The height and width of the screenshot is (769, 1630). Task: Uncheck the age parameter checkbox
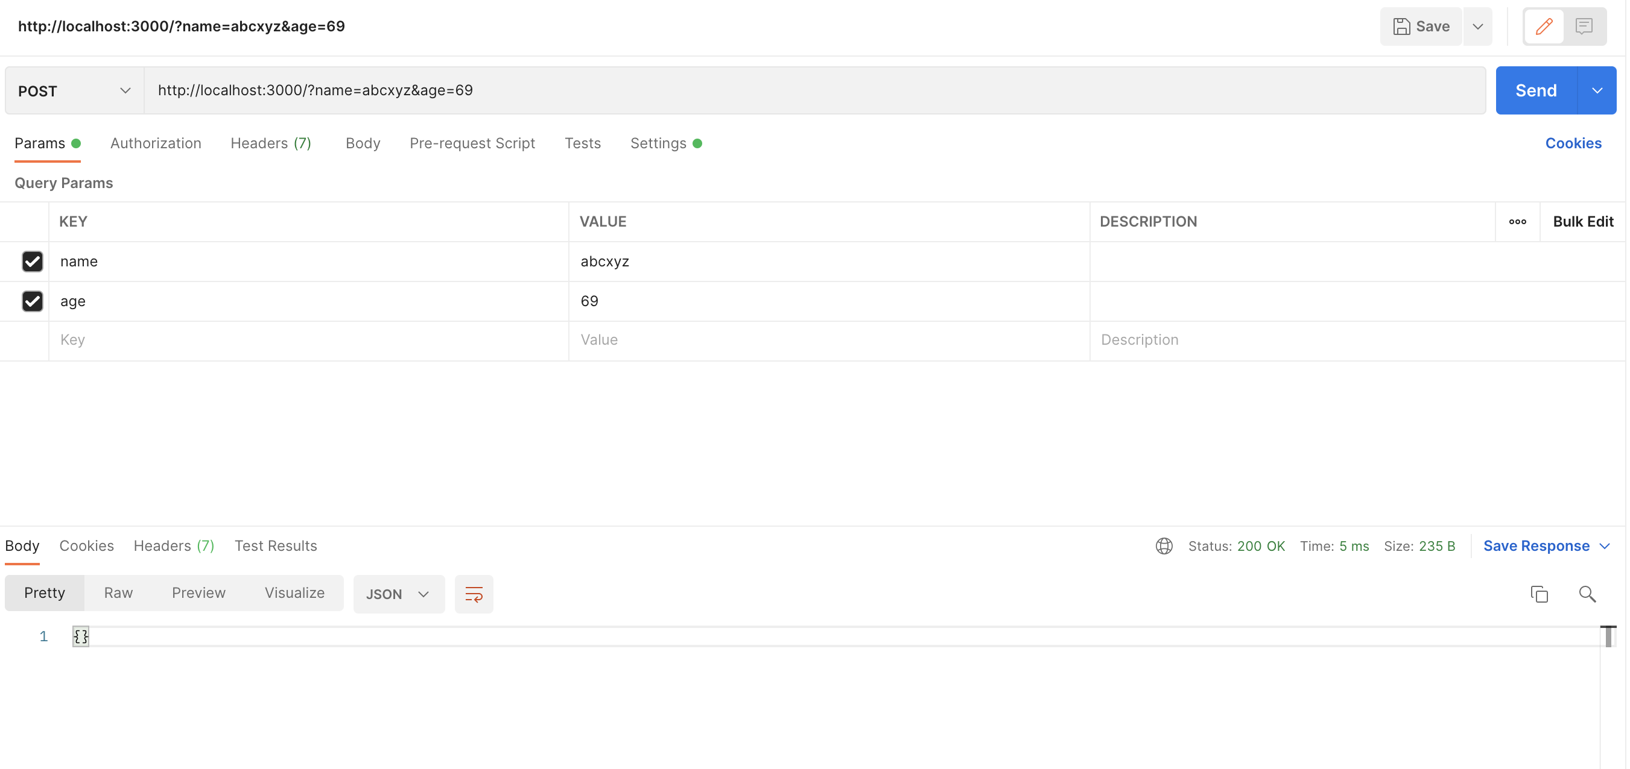coord(32,301)
